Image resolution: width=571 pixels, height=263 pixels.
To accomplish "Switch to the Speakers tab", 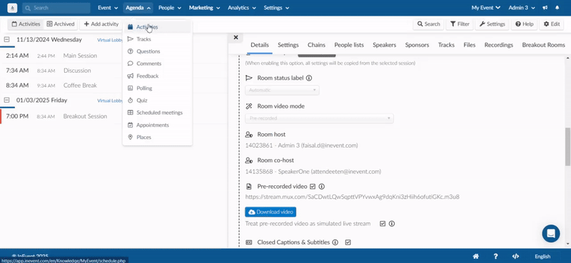I will pyautogui.click(x=384, y=45).
